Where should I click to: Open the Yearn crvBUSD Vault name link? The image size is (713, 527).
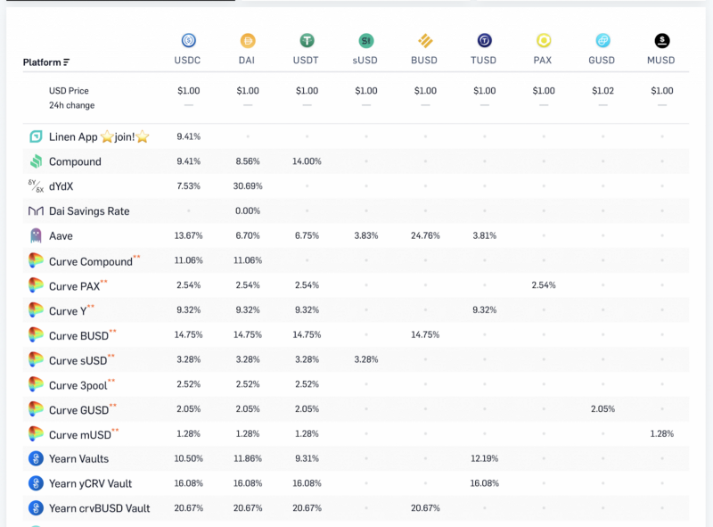(x=100, y=508)
